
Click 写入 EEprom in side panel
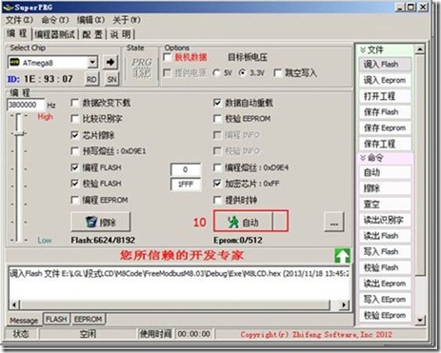(x=385, y=299)
